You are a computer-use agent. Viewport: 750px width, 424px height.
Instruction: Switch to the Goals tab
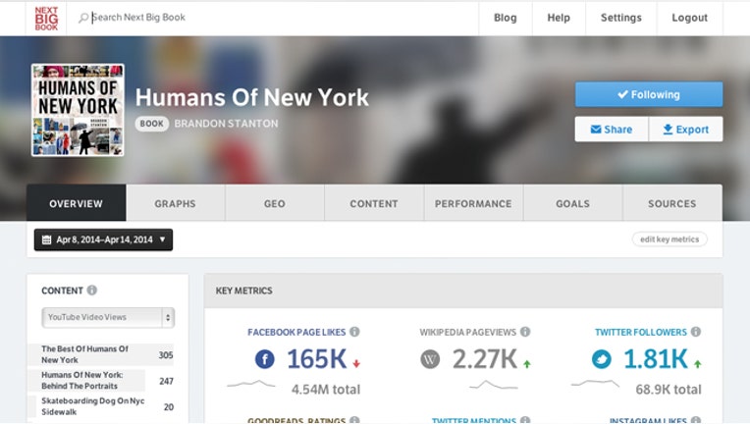[x=572, y=203]
